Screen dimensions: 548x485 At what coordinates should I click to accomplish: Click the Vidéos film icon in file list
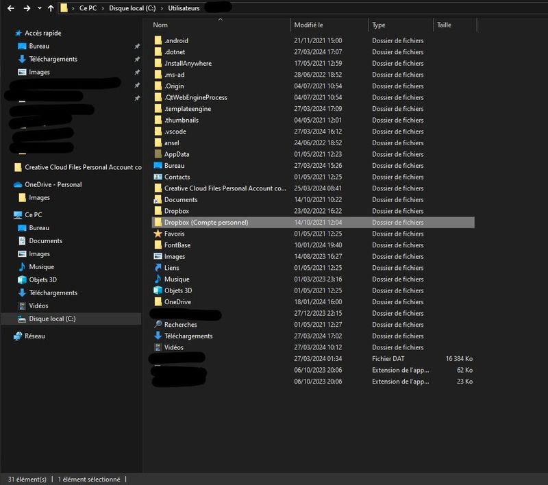point(158,347)
